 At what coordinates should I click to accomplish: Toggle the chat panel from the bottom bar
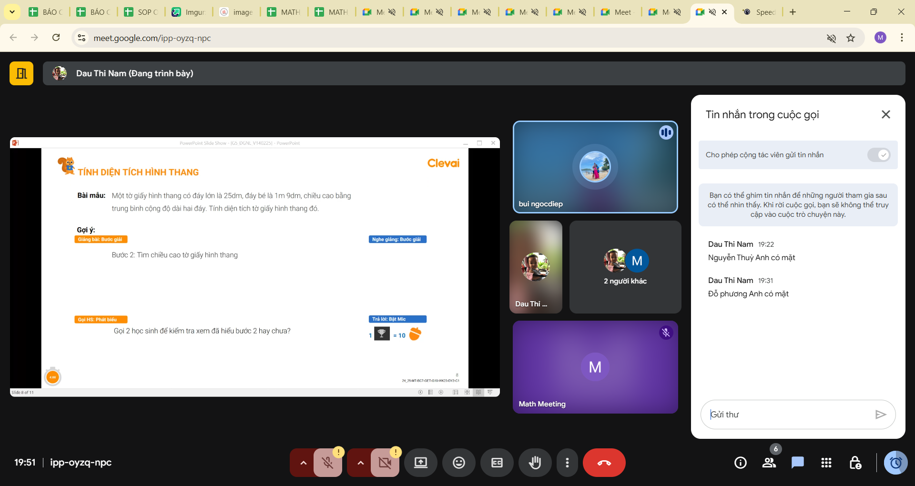click(x=798, y=463)
